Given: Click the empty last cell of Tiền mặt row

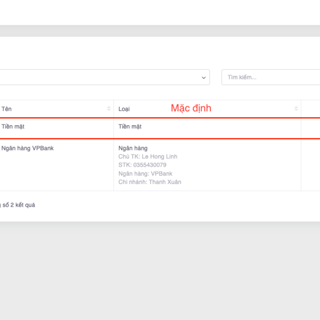Looking at the screenshot, I should (310, 128).
